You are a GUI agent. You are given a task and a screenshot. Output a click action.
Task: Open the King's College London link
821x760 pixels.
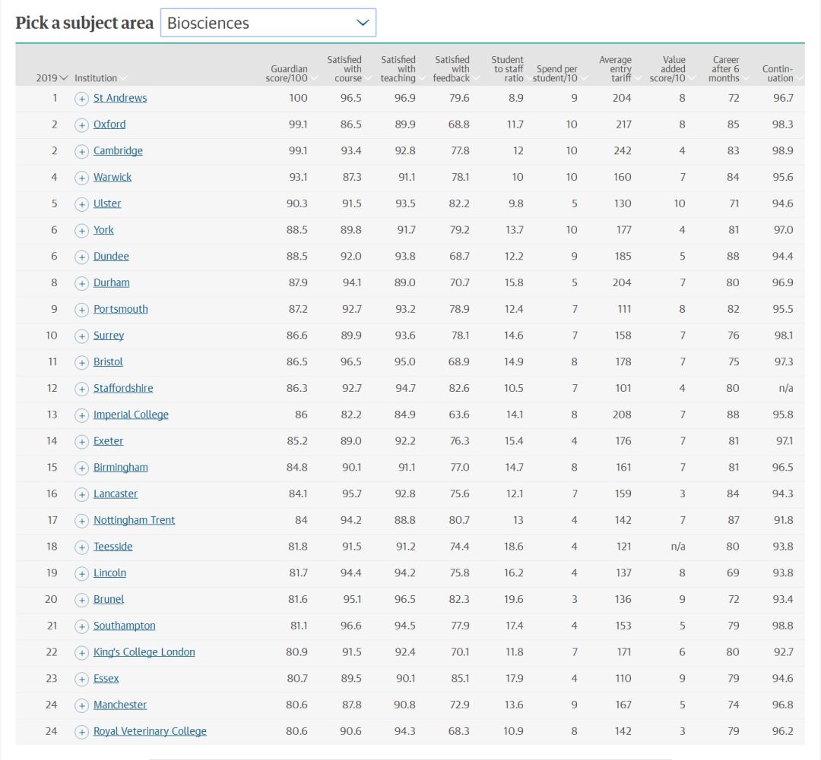click(x=144, y=652)
